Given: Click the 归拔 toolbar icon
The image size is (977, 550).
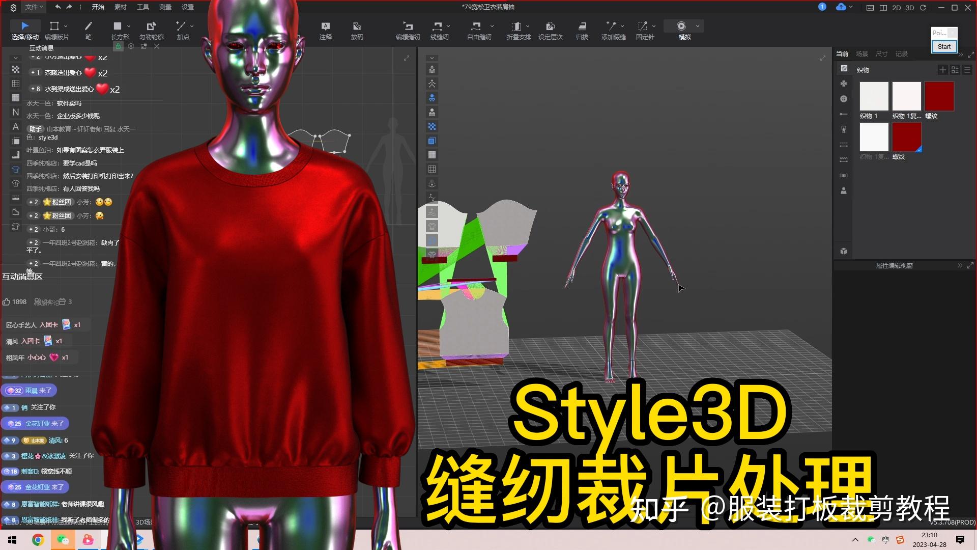Looking at the screenshot, I should (x=582, y=30).
